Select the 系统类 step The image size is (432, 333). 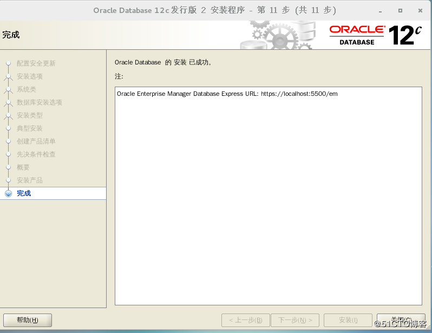click(27, 89)
